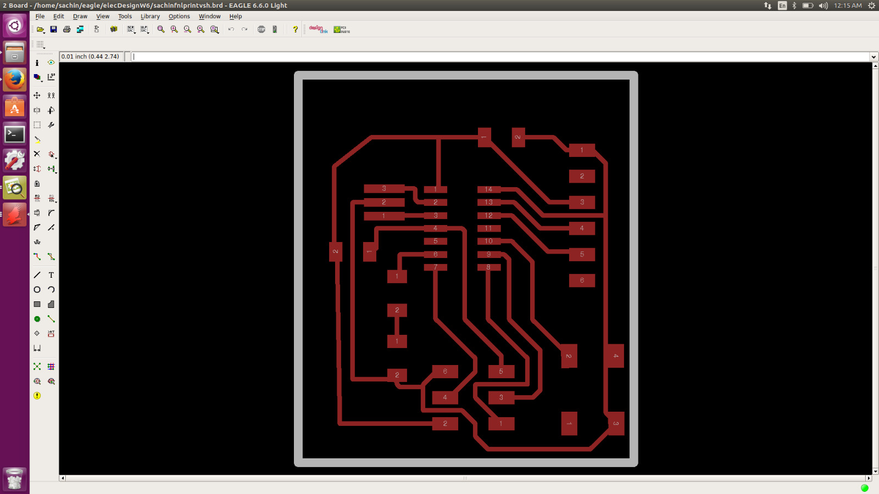Select the Route tool

pyautogui.click(x=37, y=257)
